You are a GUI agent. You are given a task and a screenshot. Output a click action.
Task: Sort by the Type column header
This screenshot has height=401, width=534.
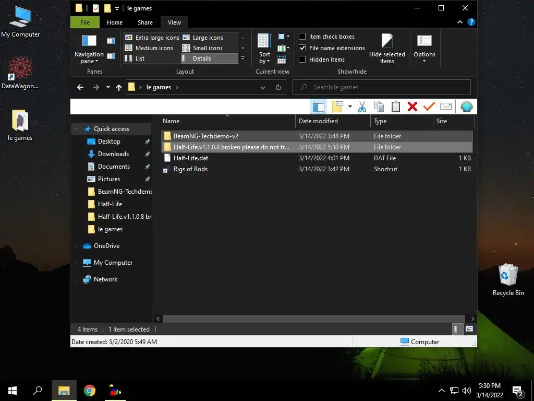coord(402,121)
